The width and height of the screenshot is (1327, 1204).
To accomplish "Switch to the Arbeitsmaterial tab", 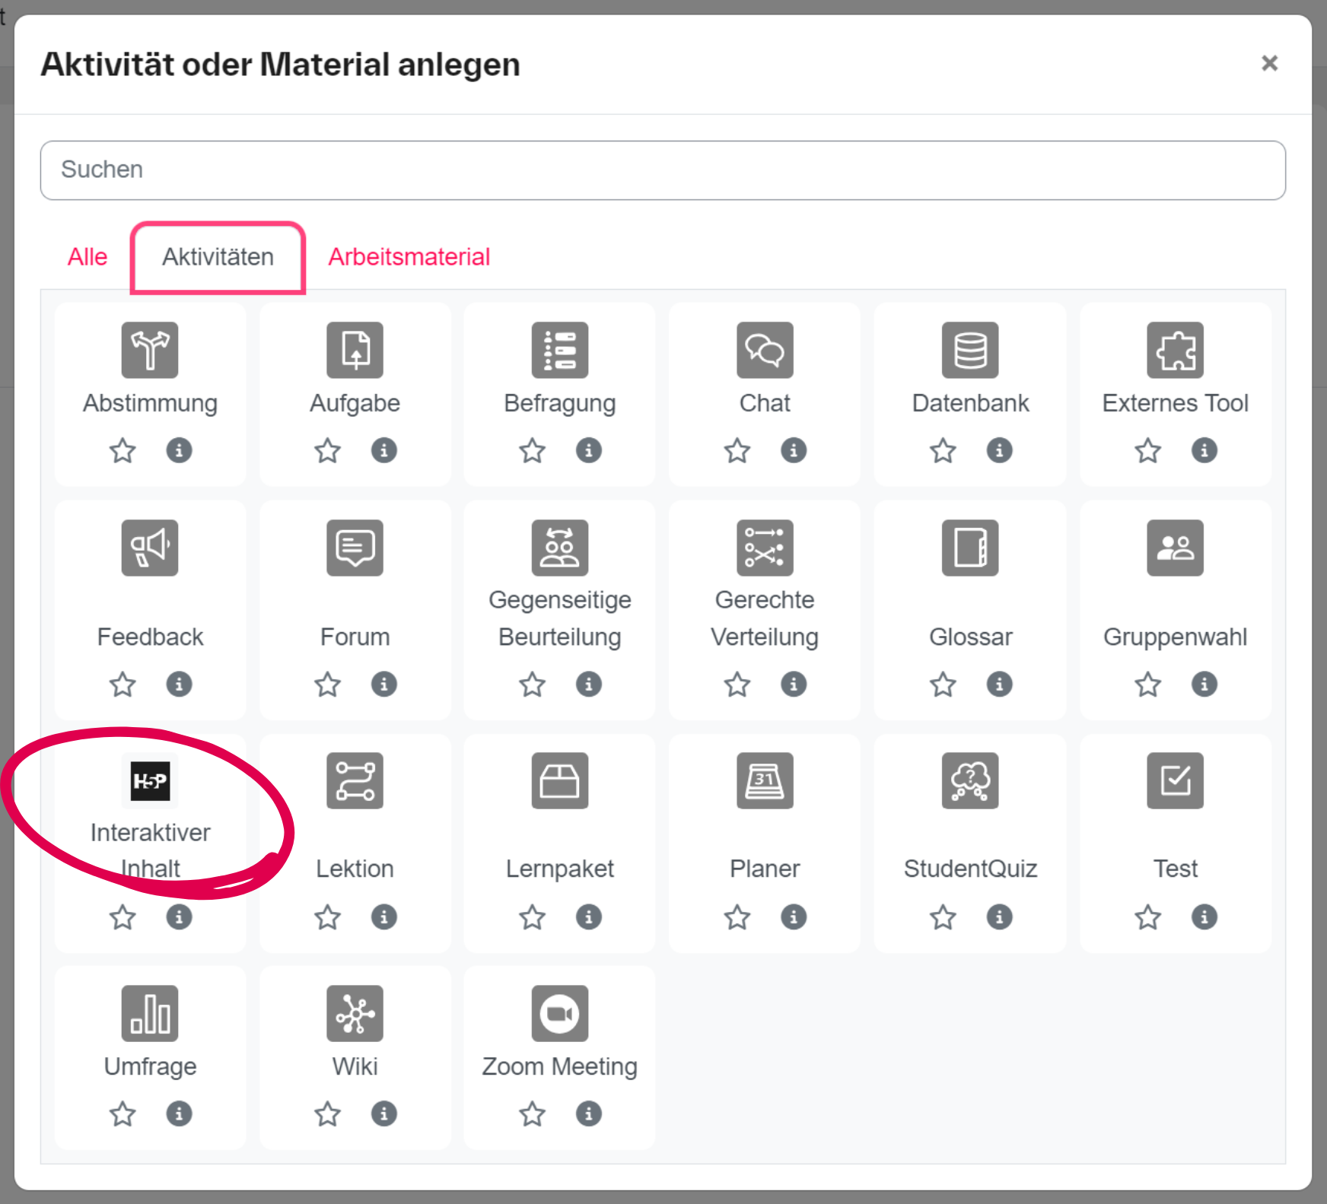I will tap(409, 256).
